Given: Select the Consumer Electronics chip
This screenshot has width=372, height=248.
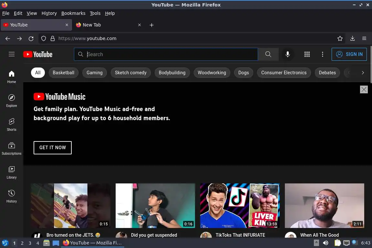Looking at the screenshot, I should coord(284,73).
